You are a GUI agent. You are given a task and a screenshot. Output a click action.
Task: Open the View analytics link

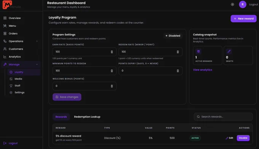203,70
